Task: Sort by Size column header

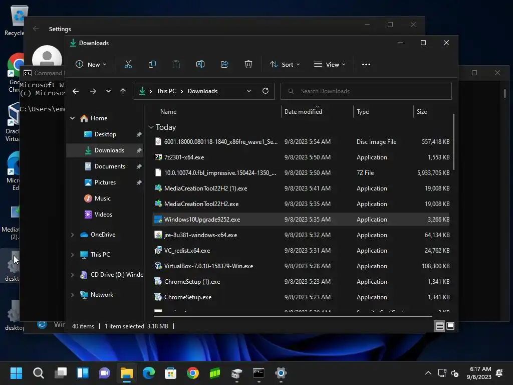Action: 422,112
